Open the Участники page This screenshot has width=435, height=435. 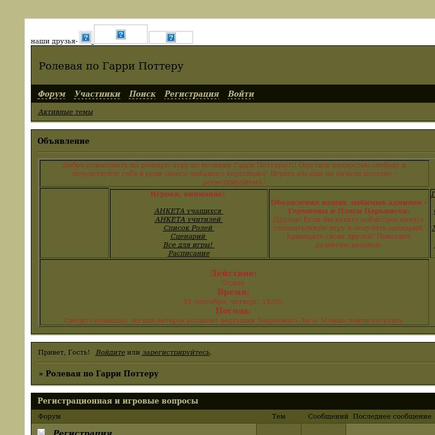coord(97,94)
